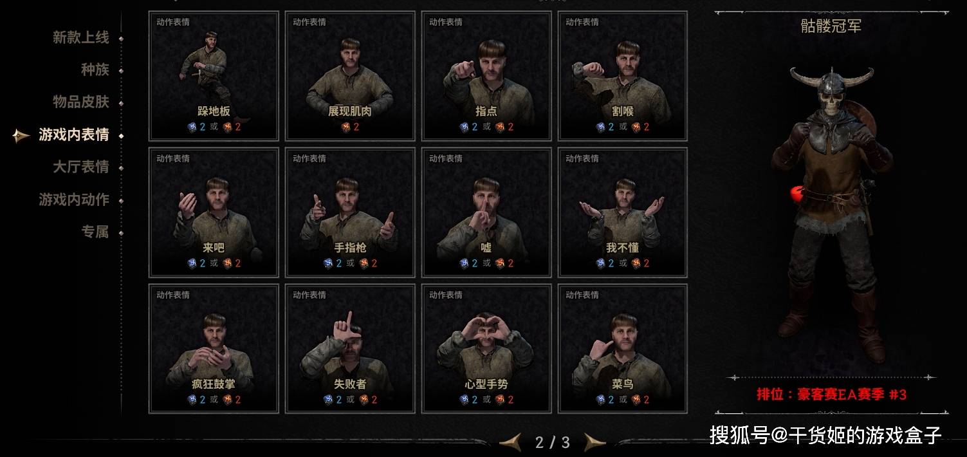967x457 pixels.
Task: Open the 专属 category
Action: 95,232
